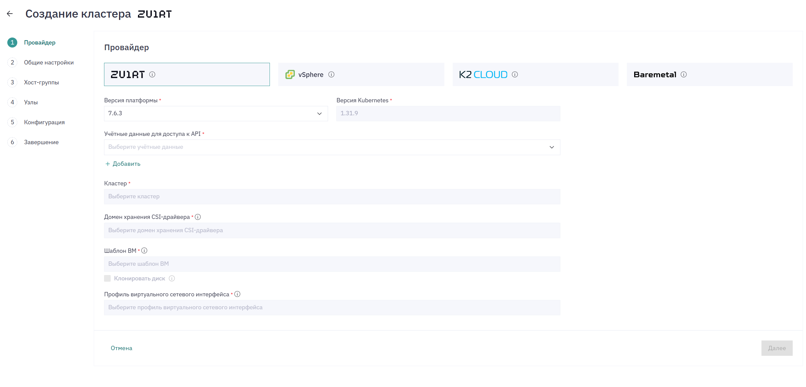Show info icon for Шаблон ВМ
The image size is (806, 387).
pyautogui.click(x=144, y=250)
